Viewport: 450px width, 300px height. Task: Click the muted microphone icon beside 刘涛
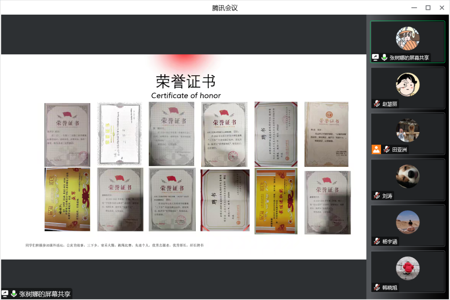pyautogui.click(x=377, y=195)
